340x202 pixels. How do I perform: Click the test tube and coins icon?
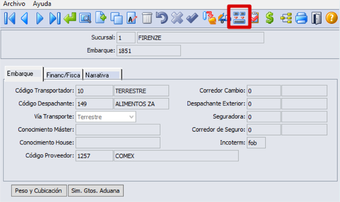pyautogui.click(x=209, y=18)
